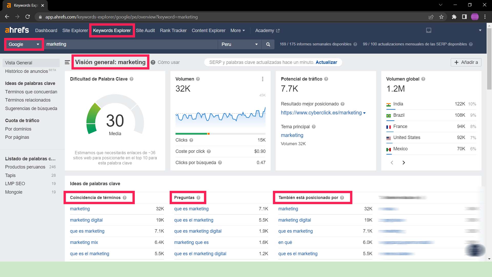Click the Ahrefs logo
This screenshot has height=277, width=492.
point(17,30)
